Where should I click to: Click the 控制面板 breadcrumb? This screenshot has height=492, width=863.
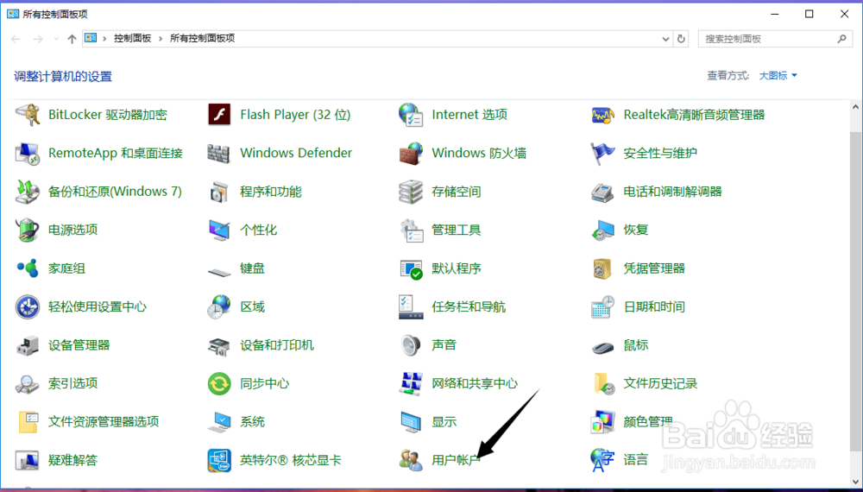tap(133, 39)
